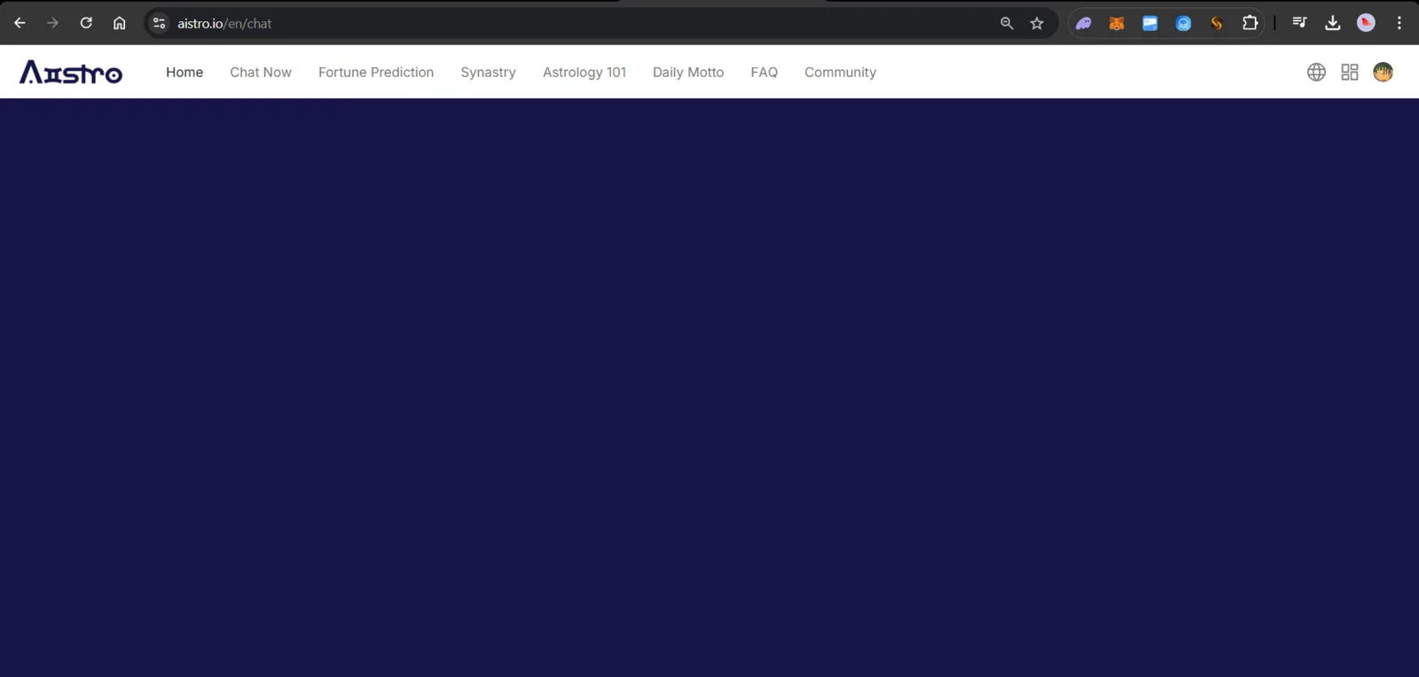
Task: Open the media control playlist icon
Action: (x=1299, y=23)
